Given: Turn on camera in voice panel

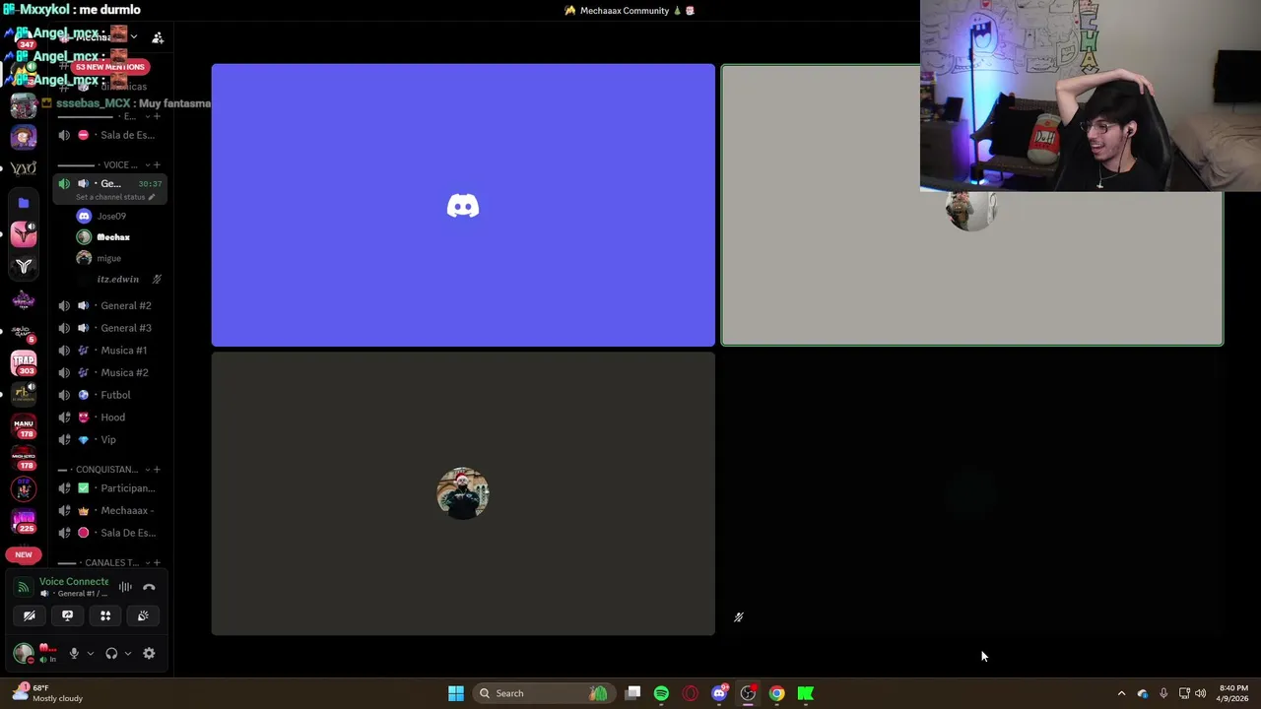Looking at the screenshot, I should tap(30, 615).
